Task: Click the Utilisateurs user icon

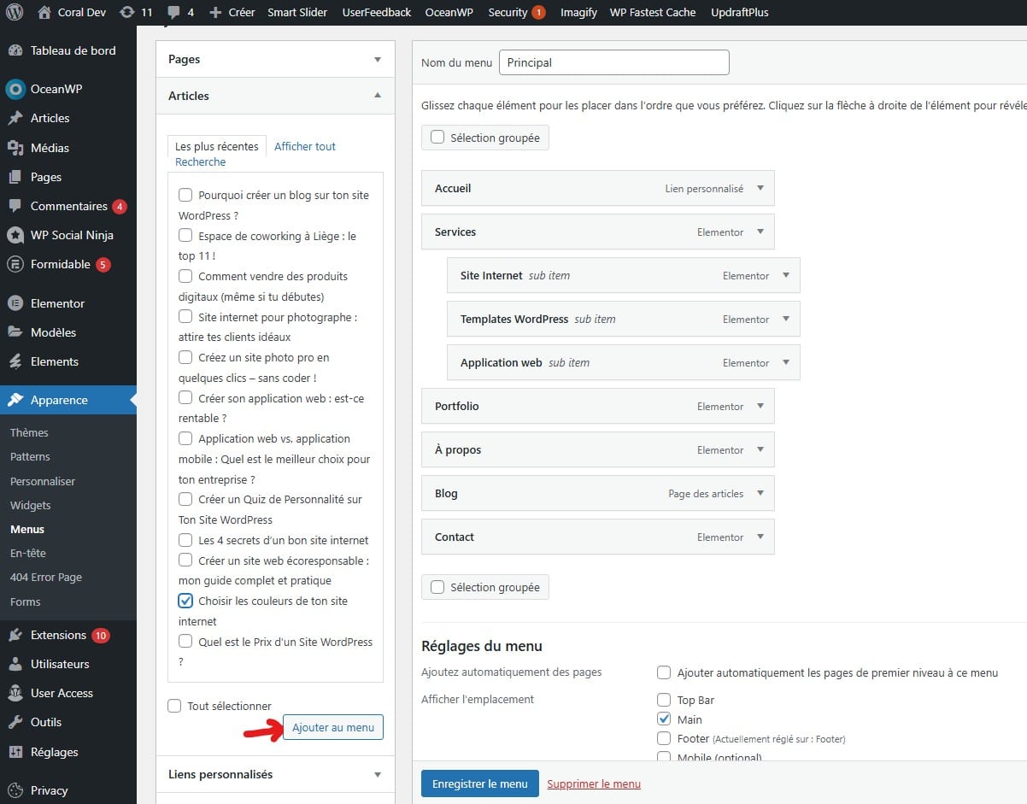Action: tap(15, 664)
